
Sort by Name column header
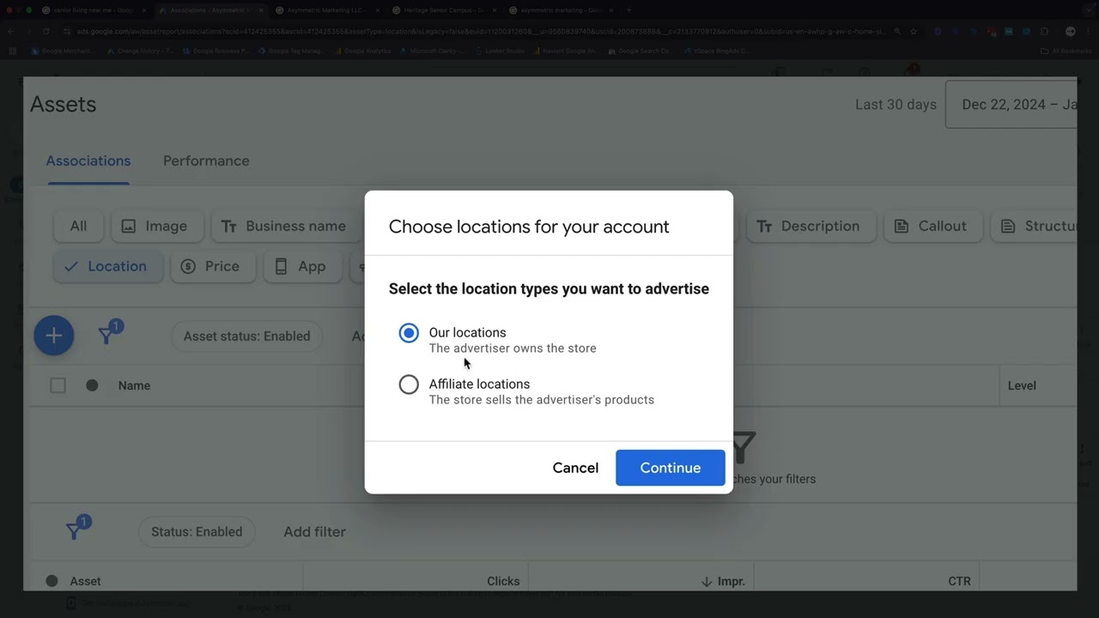[x=134, y=385]
